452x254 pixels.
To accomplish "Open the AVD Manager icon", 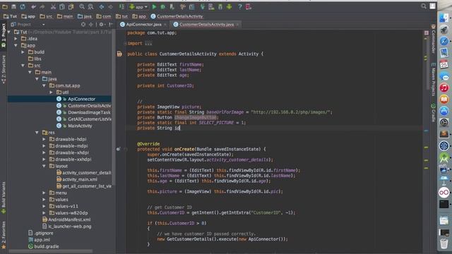I will point(211,6).
